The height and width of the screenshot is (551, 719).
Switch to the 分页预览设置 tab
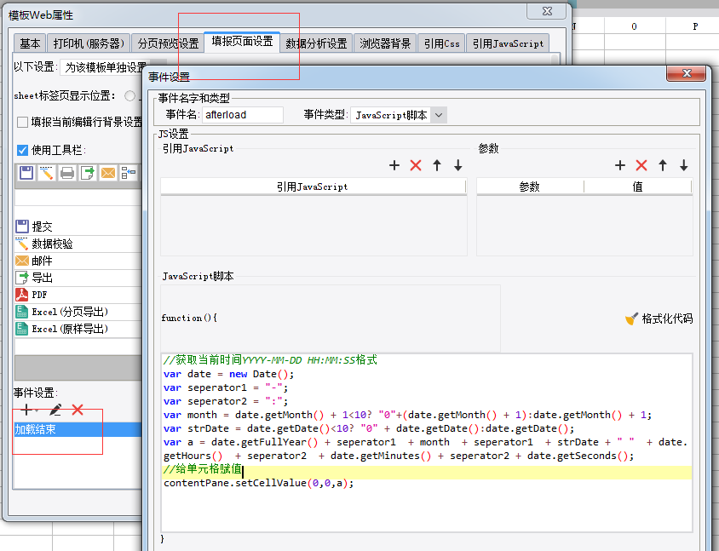[168, 43]
